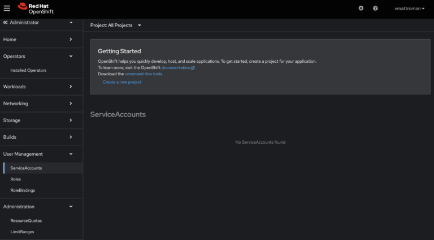Viewport: 434px width, 240px height.
Task: Open the Project: All Projects dropdown
Action: coord(116,25)
